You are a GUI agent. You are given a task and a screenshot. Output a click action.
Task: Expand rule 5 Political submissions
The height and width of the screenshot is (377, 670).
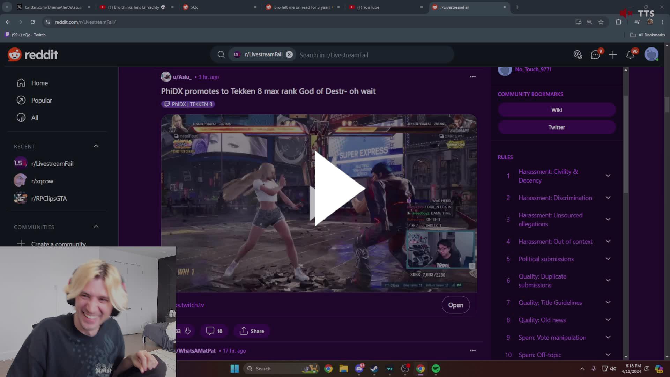[608, 259]
